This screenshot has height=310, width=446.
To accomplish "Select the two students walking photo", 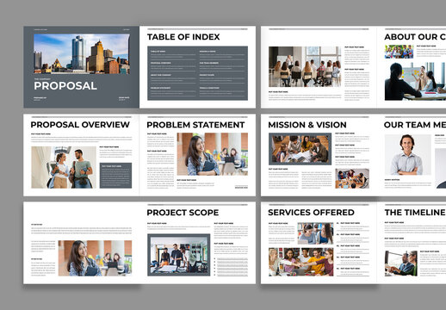I will click(x=64, y=167).
